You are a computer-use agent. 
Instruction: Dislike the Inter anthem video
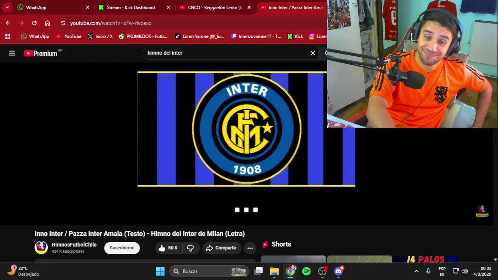pyautogui.click(x=190, y=248)
